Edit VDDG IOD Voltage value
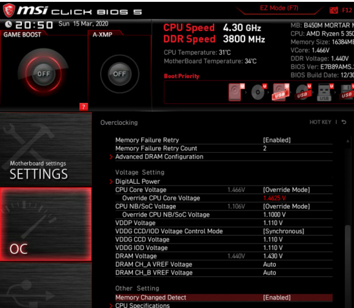Screen dimensions: 354x308 273,248
